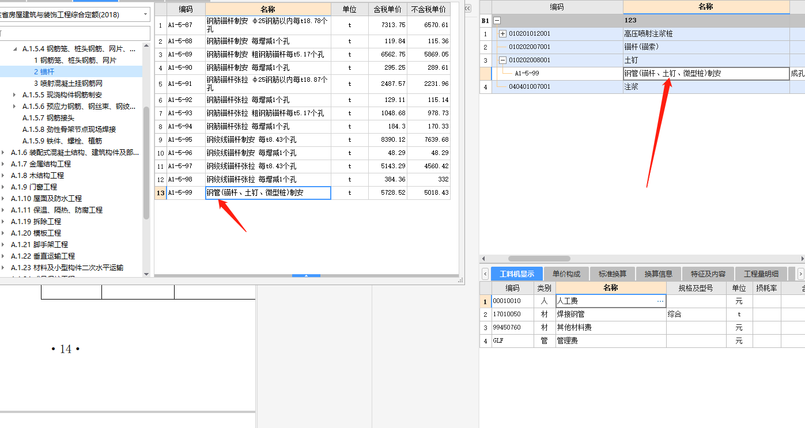Click the 类别 column header
805x428 pixels.
click(544, 287)
